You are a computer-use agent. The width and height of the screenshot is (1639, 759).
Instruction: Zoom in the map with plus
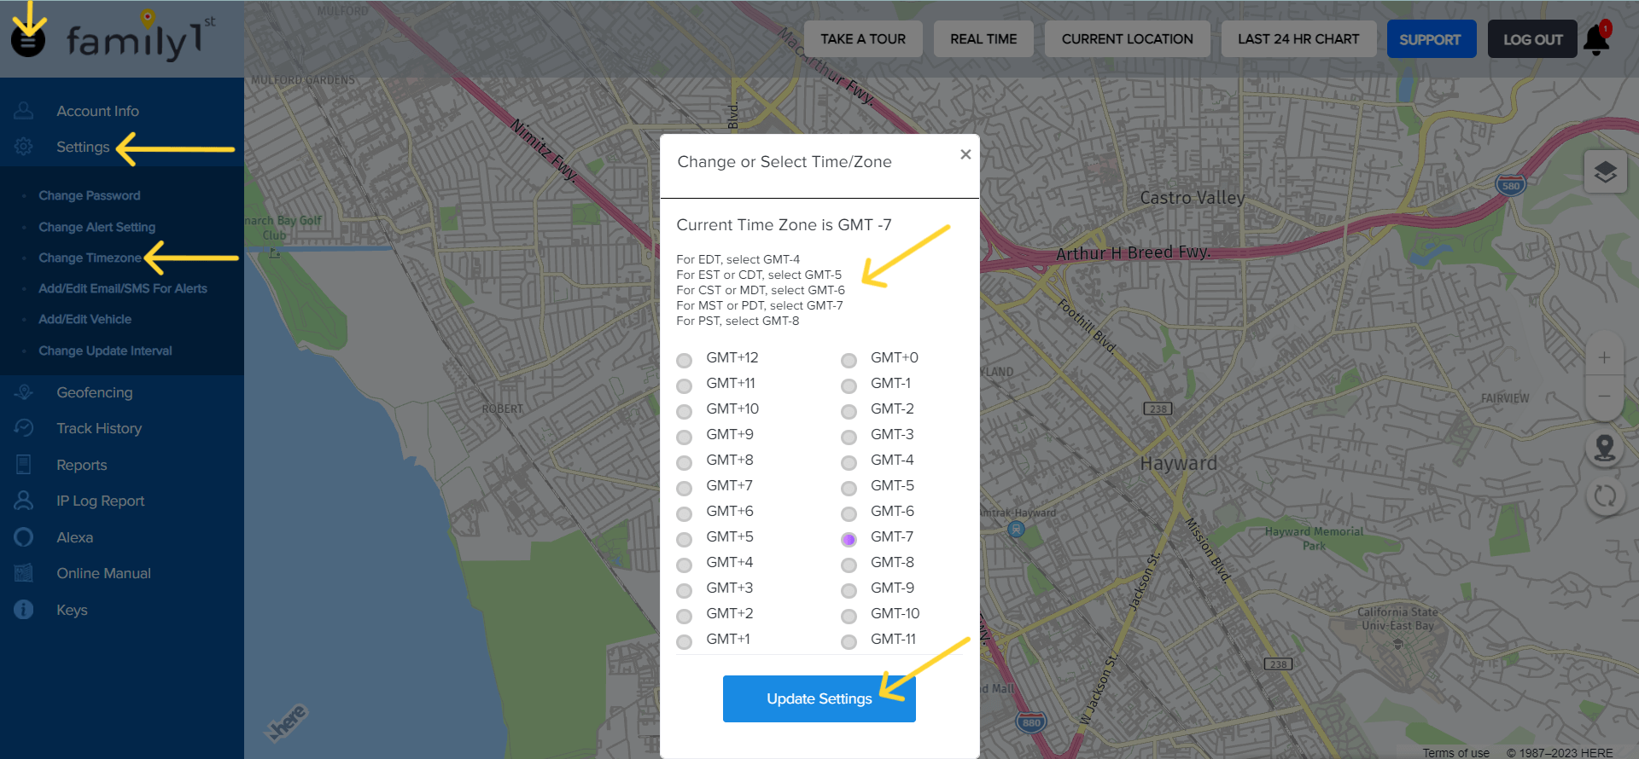coord(1604,357)
